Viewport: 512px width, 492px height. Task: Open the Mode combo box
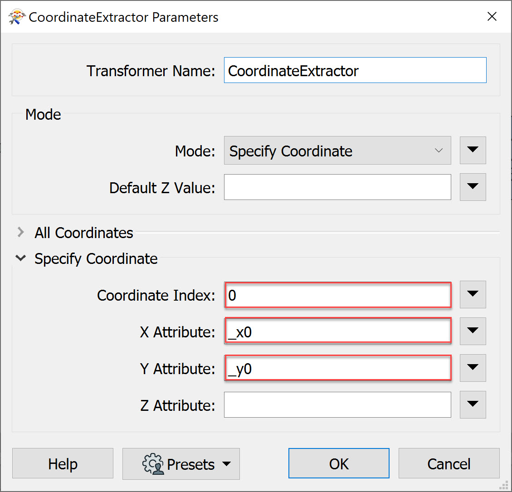337,151
